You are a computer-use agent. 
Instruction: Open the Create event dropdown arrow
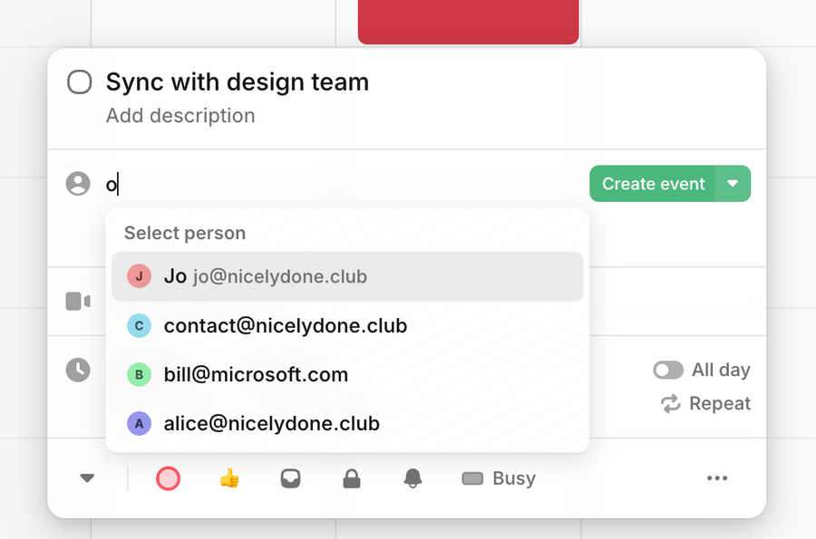tap(733, 183)
